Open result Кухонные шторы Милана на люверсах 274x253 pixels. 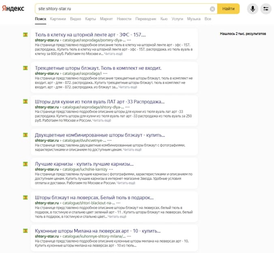pos(98,231)
